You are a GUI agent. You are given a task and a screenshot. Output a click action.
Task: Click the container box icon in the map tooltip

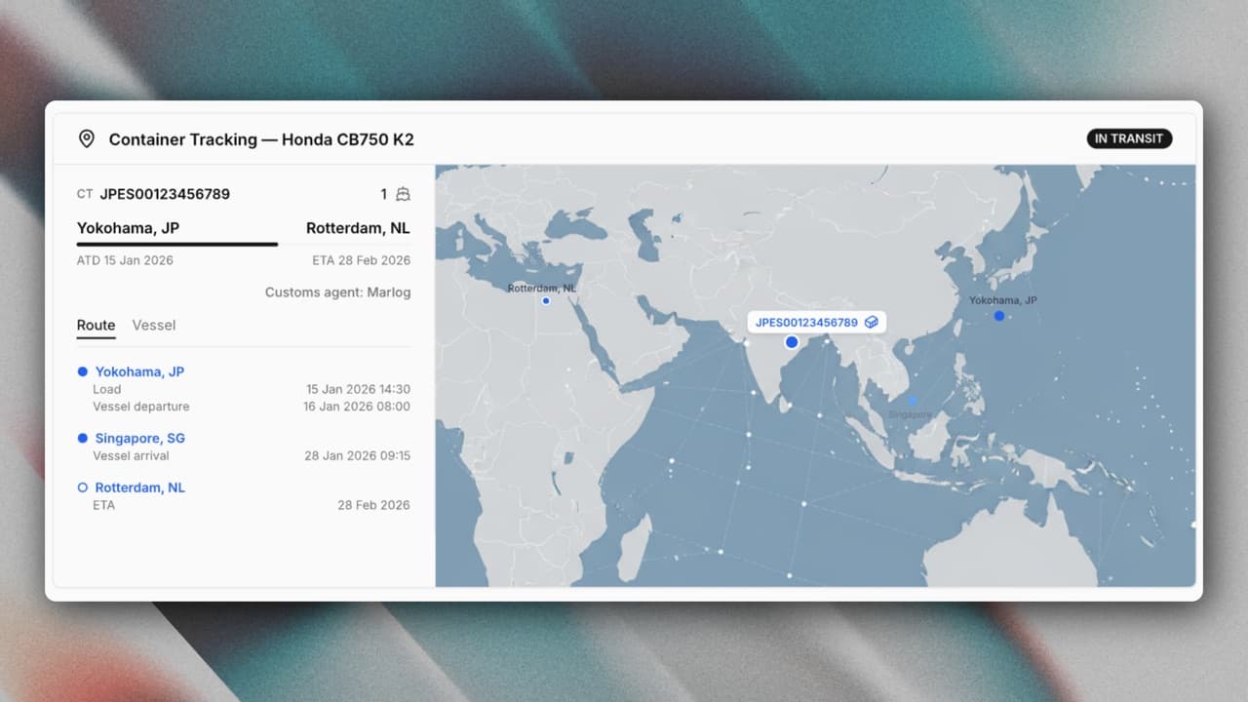tap(871, 322)
